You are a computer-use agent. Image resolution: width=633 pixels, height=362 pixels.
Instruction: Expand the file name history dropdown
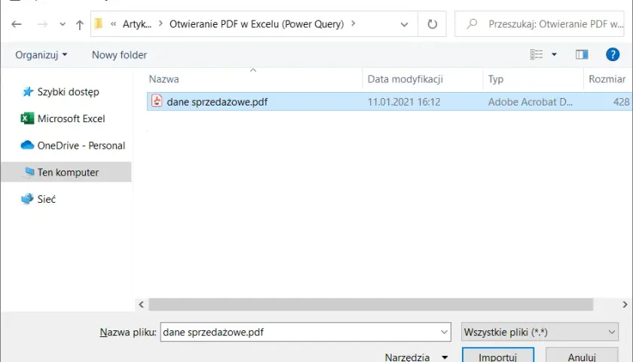pyautogui.click(x=444, y=332)
